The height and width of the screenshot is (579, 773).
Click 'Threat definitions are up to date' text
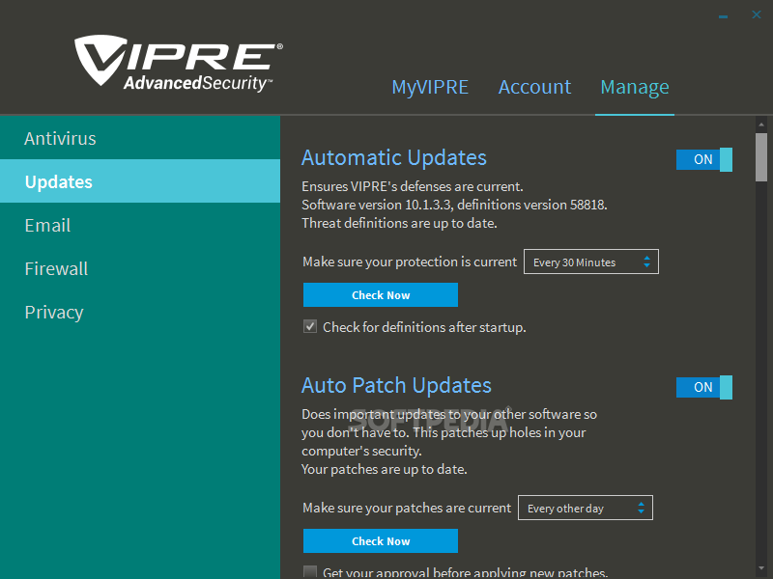coord(399,223)
